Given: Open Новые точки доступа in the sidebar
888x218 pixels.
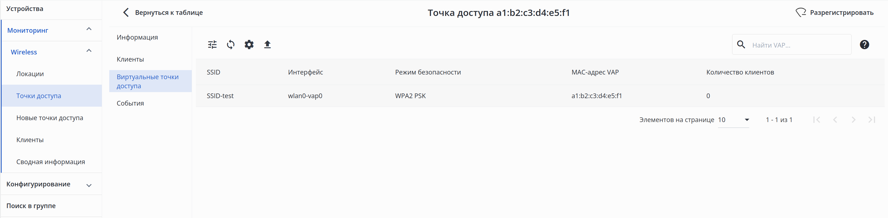Looking at the screenshot, I should pyautogui.click(x=50, y=118).
